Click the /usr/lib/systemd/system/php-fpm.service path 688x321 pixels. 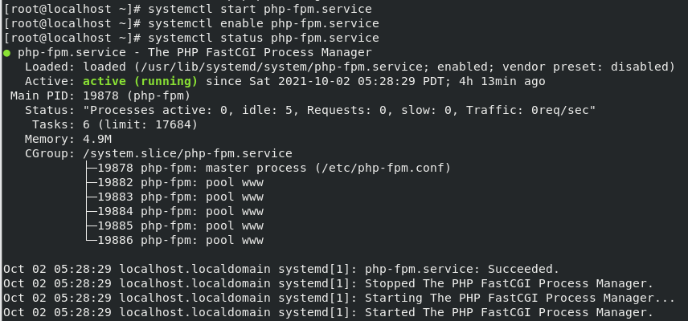(282, 67)
